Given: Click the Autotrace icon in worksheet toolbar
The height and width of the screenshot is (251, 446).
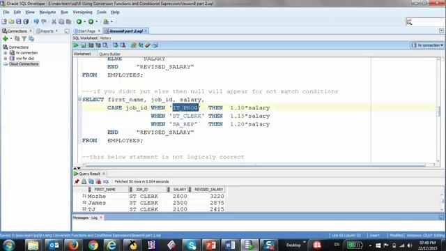Looking at the screenshot, I should [98, 45].
